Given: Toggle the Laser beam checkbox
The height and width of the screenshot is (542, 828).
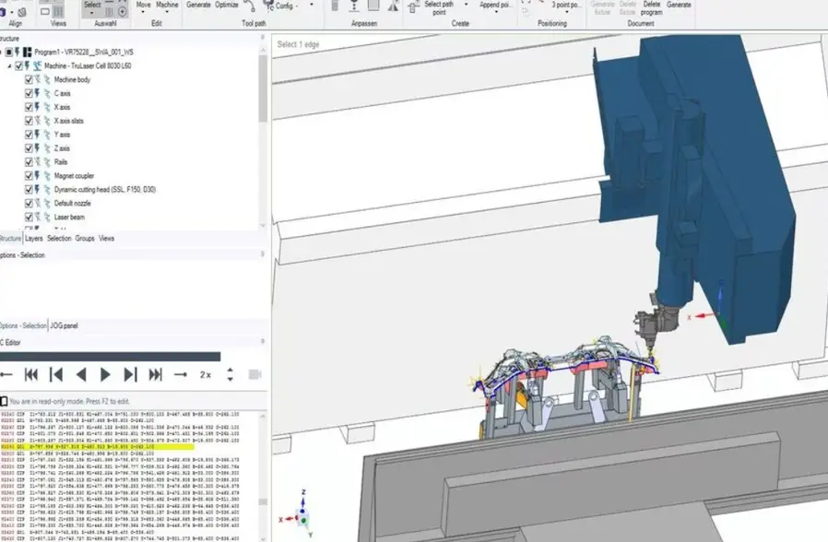Looking at the screenshot, I should pos(29,217).
